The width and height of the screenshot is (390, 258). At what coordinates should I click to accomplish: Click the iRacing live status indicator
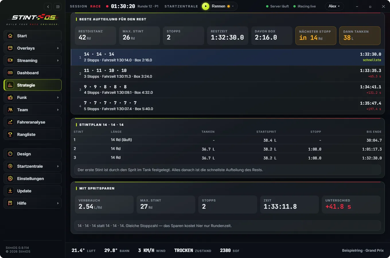[305, 6]
